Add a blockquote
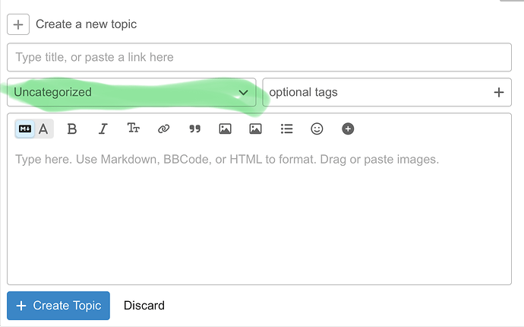524x327 pixels. click(x=194, y=129)
